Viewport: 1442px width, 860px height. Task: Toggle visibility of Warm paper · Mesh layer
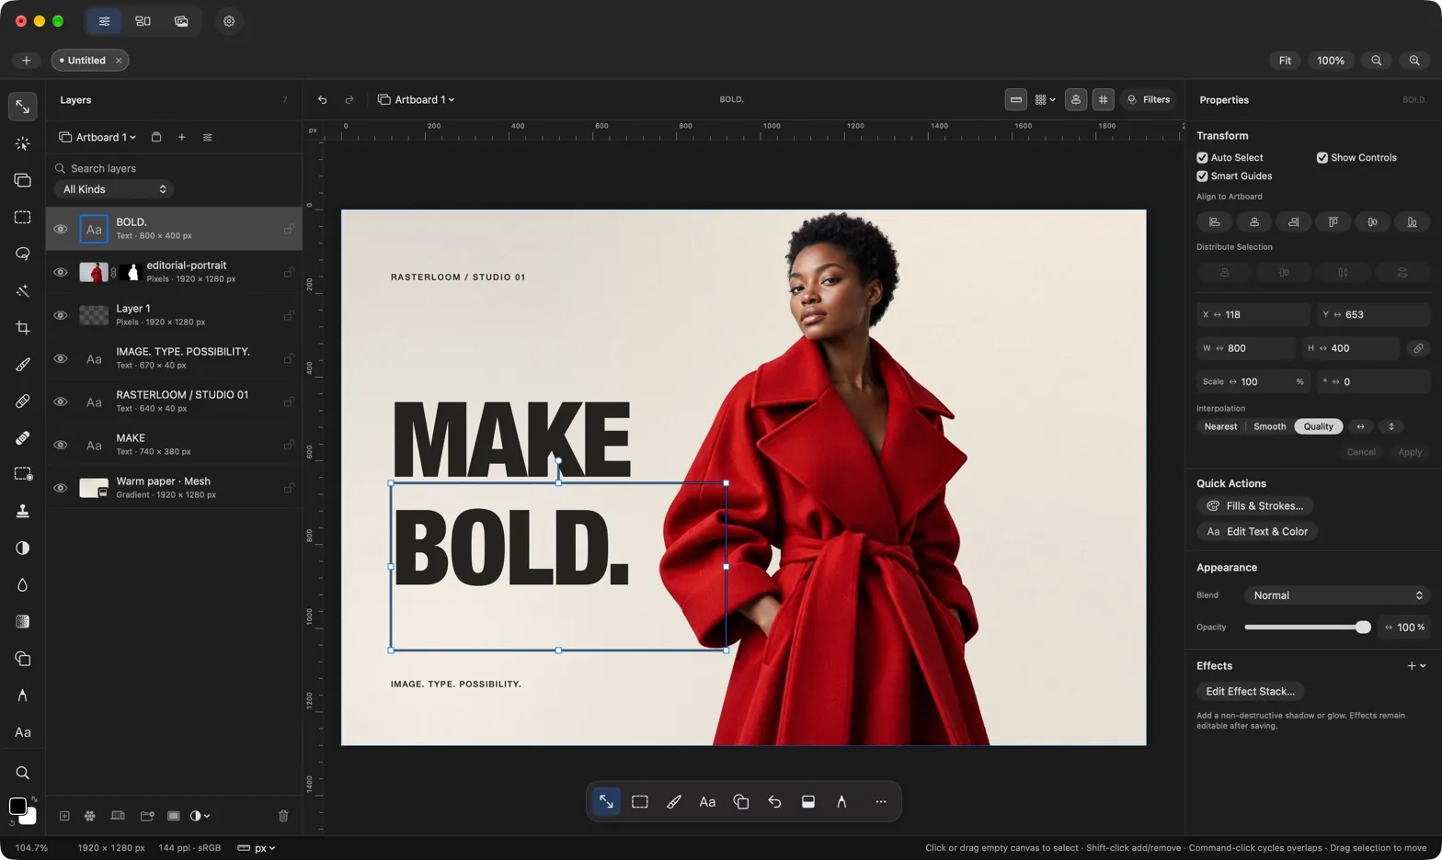pyautogui.click(x=61, y=488)
